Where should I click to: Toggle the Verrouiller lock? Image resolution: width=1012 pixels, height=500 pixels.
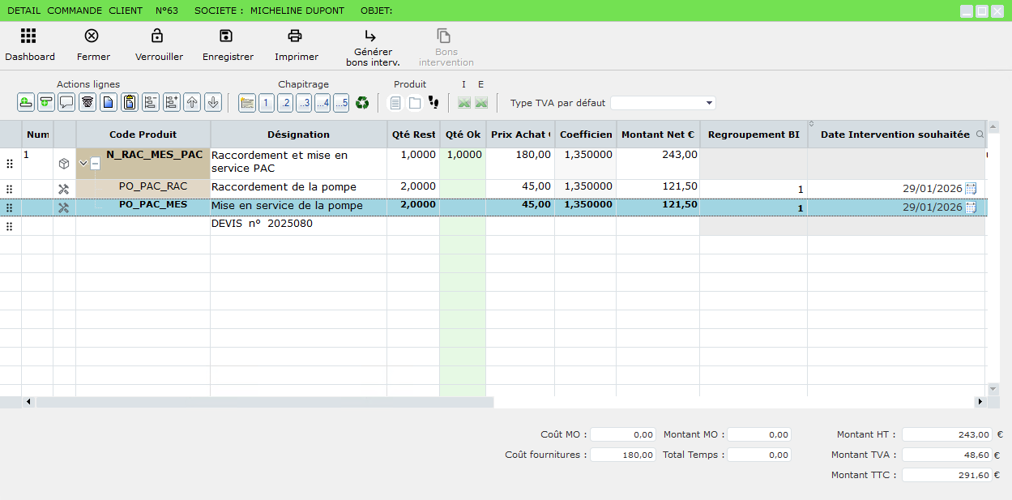click(x=158, y=36)
